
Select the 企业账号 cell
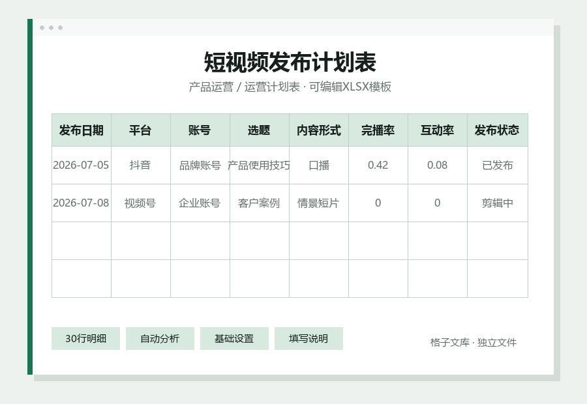[200, 203]
